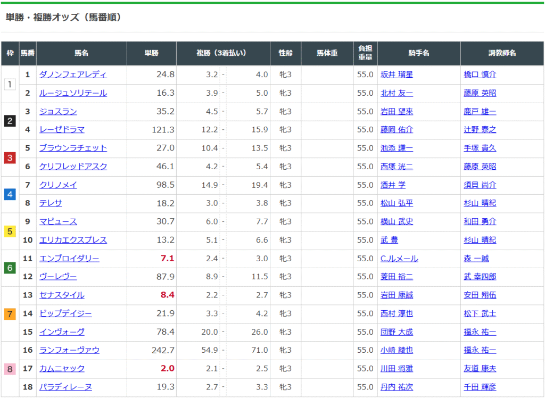Open horse ダノンフェアレディ details
The image size is (545, 398).
73,75
